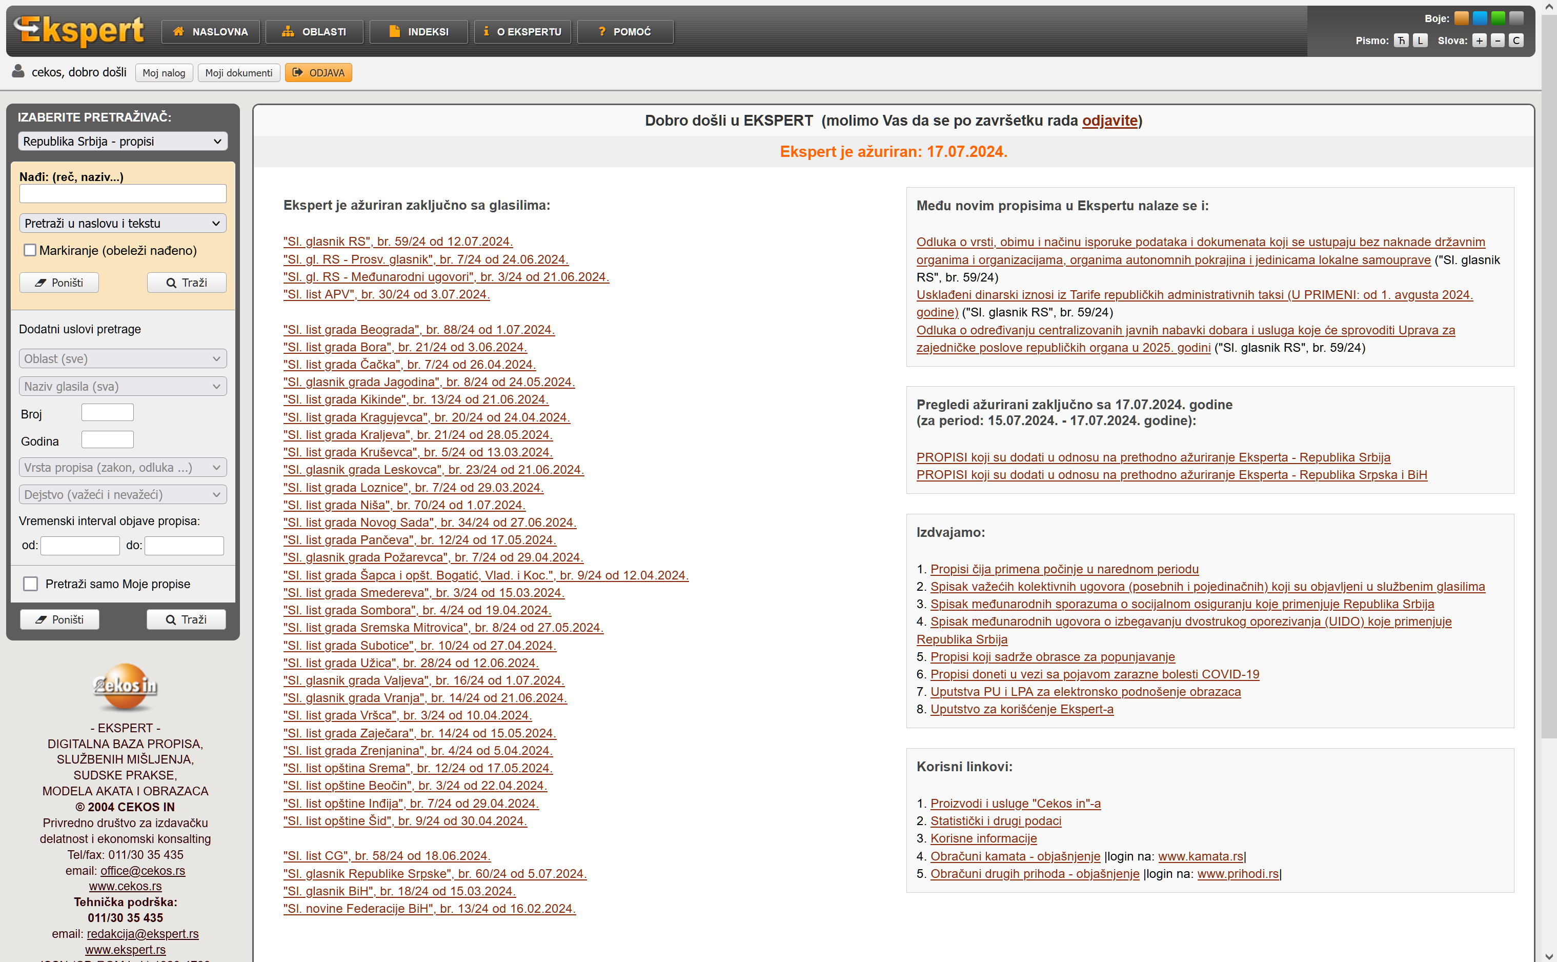The image size is (1557, 962).
Task: Open the NASLOVNA home menu item
Action: click(211, 32)
